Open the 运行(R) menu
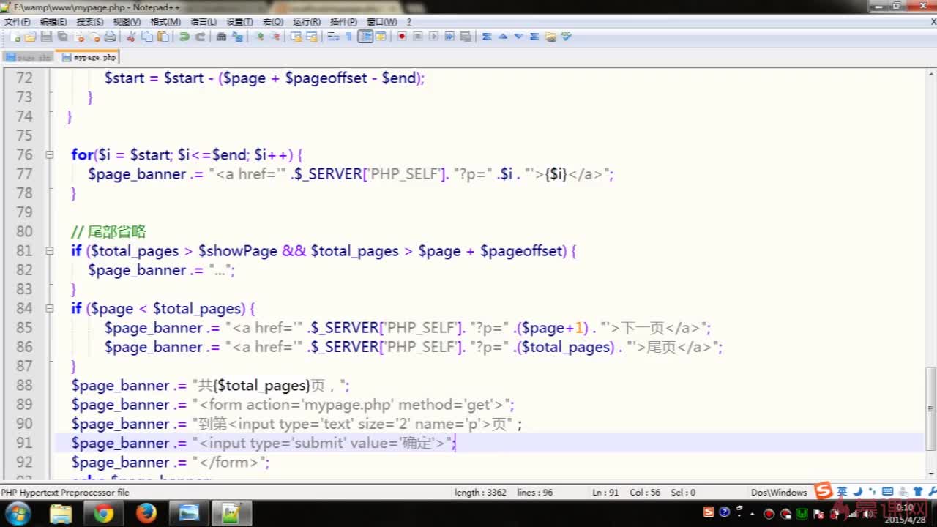This screenshot has height=527, width=937. pyautogui.click(x=307, y=22)
